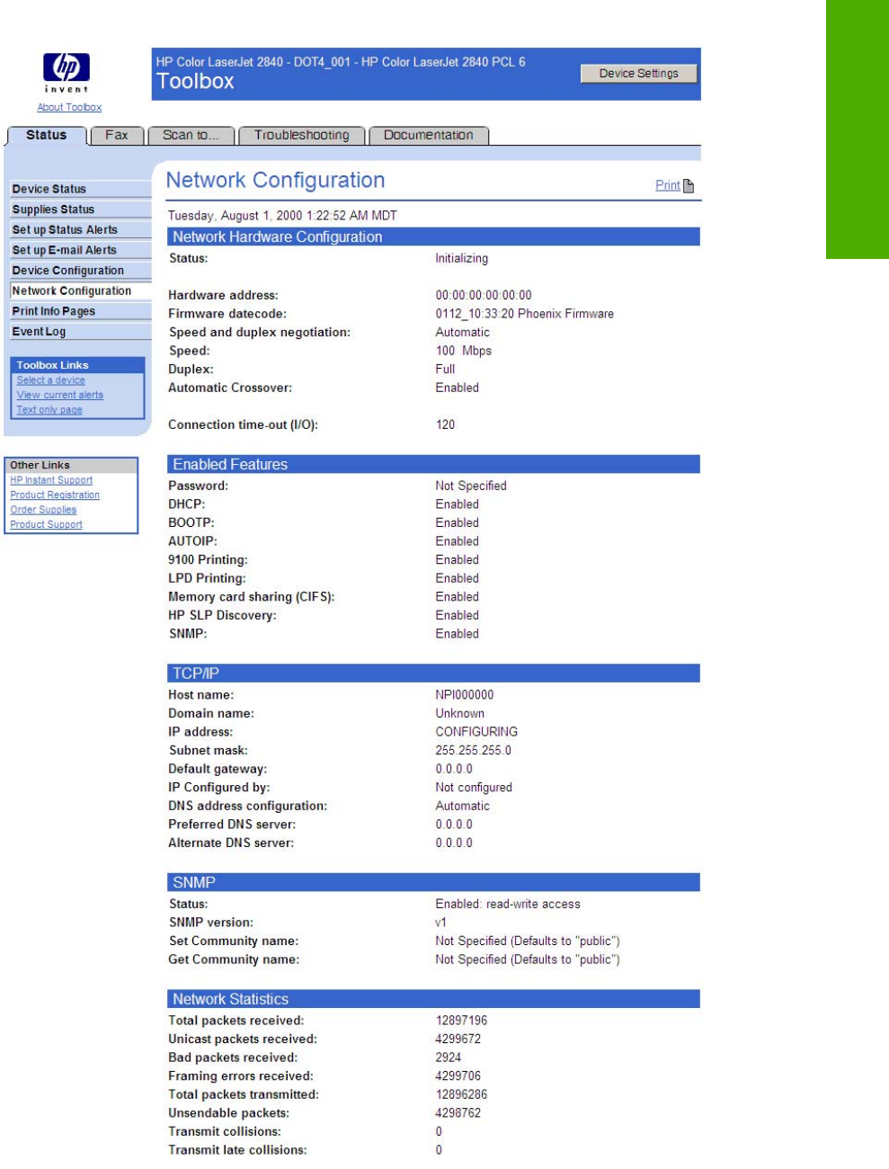889x1169 pixels.
Task: Click the HP SLP Discovery label
Action: (222, 615)
